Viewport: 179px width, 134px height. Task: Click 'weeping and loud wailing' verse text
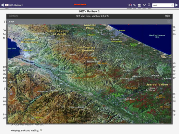(x=25, y=130)
